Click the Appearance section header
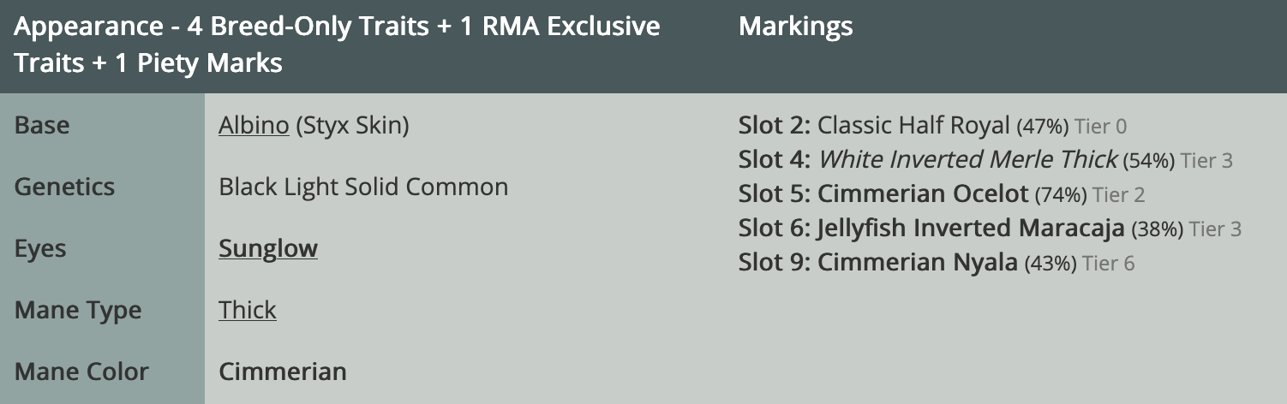The height and width of the screenshot is (404, 1287). pyautogui.click(x=337, y=45)
